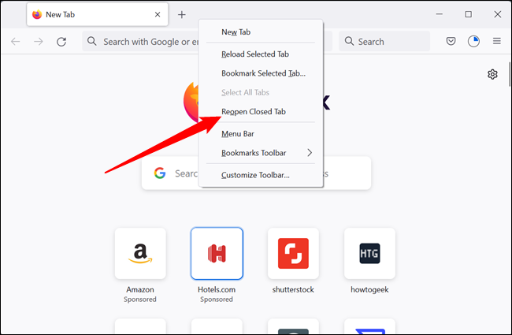
Task: Open the hamburger application menu
Action: pyautogui.click(x=497, y=41)
